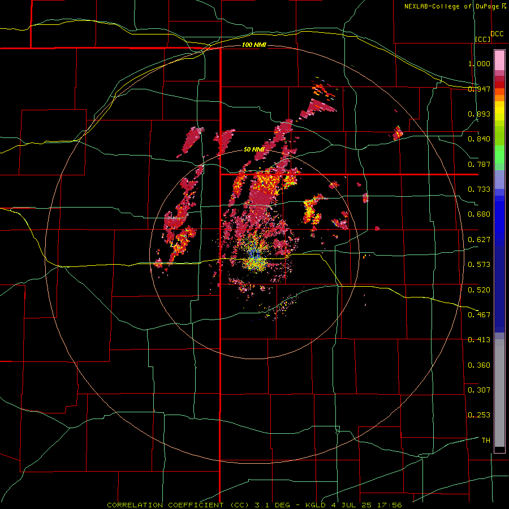Screen dimensions: 509x509
Task: Click the KGLD radar site identifier
Action: [x=315, y=505]
